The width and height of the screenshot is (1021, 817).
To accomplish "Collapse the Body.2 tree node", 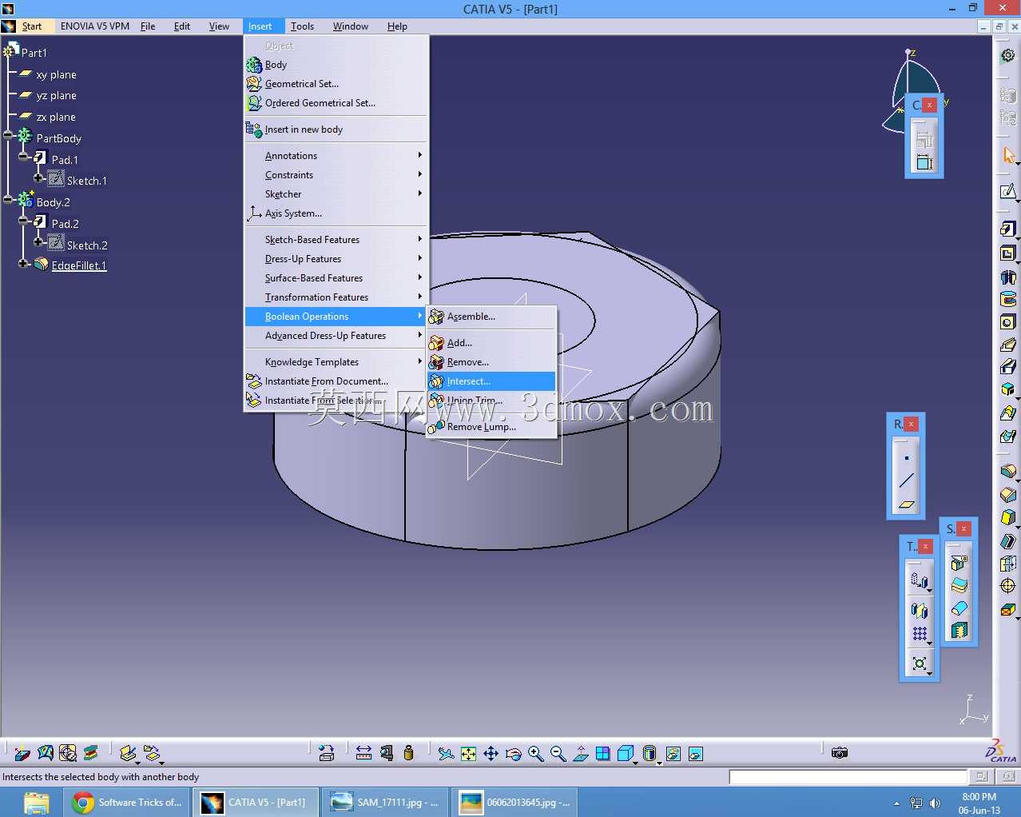I will [x=8, y=199].
